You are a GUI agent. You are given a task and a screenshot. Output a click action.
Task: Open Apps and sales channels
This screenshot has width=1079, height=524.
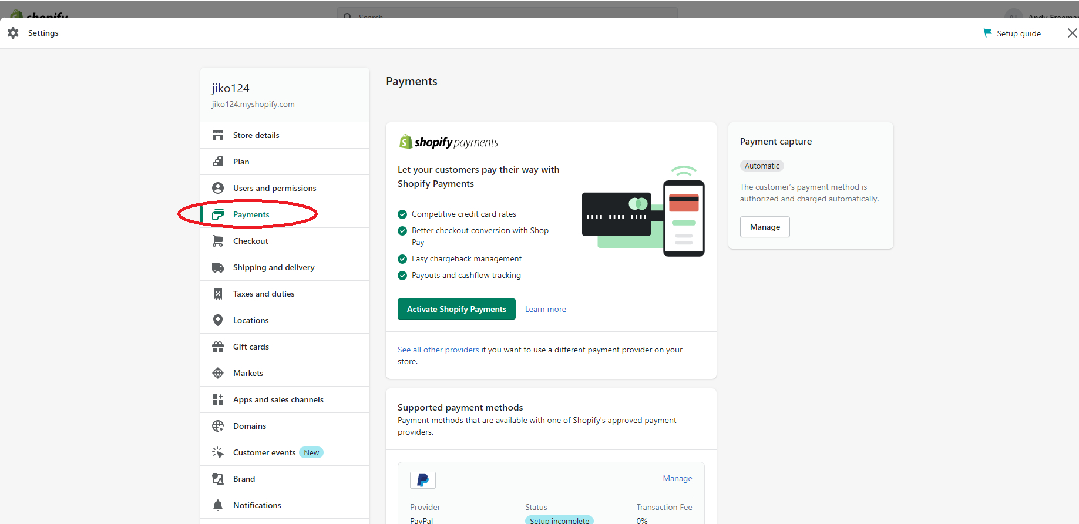pyautogui.click(x=285, y=399)
